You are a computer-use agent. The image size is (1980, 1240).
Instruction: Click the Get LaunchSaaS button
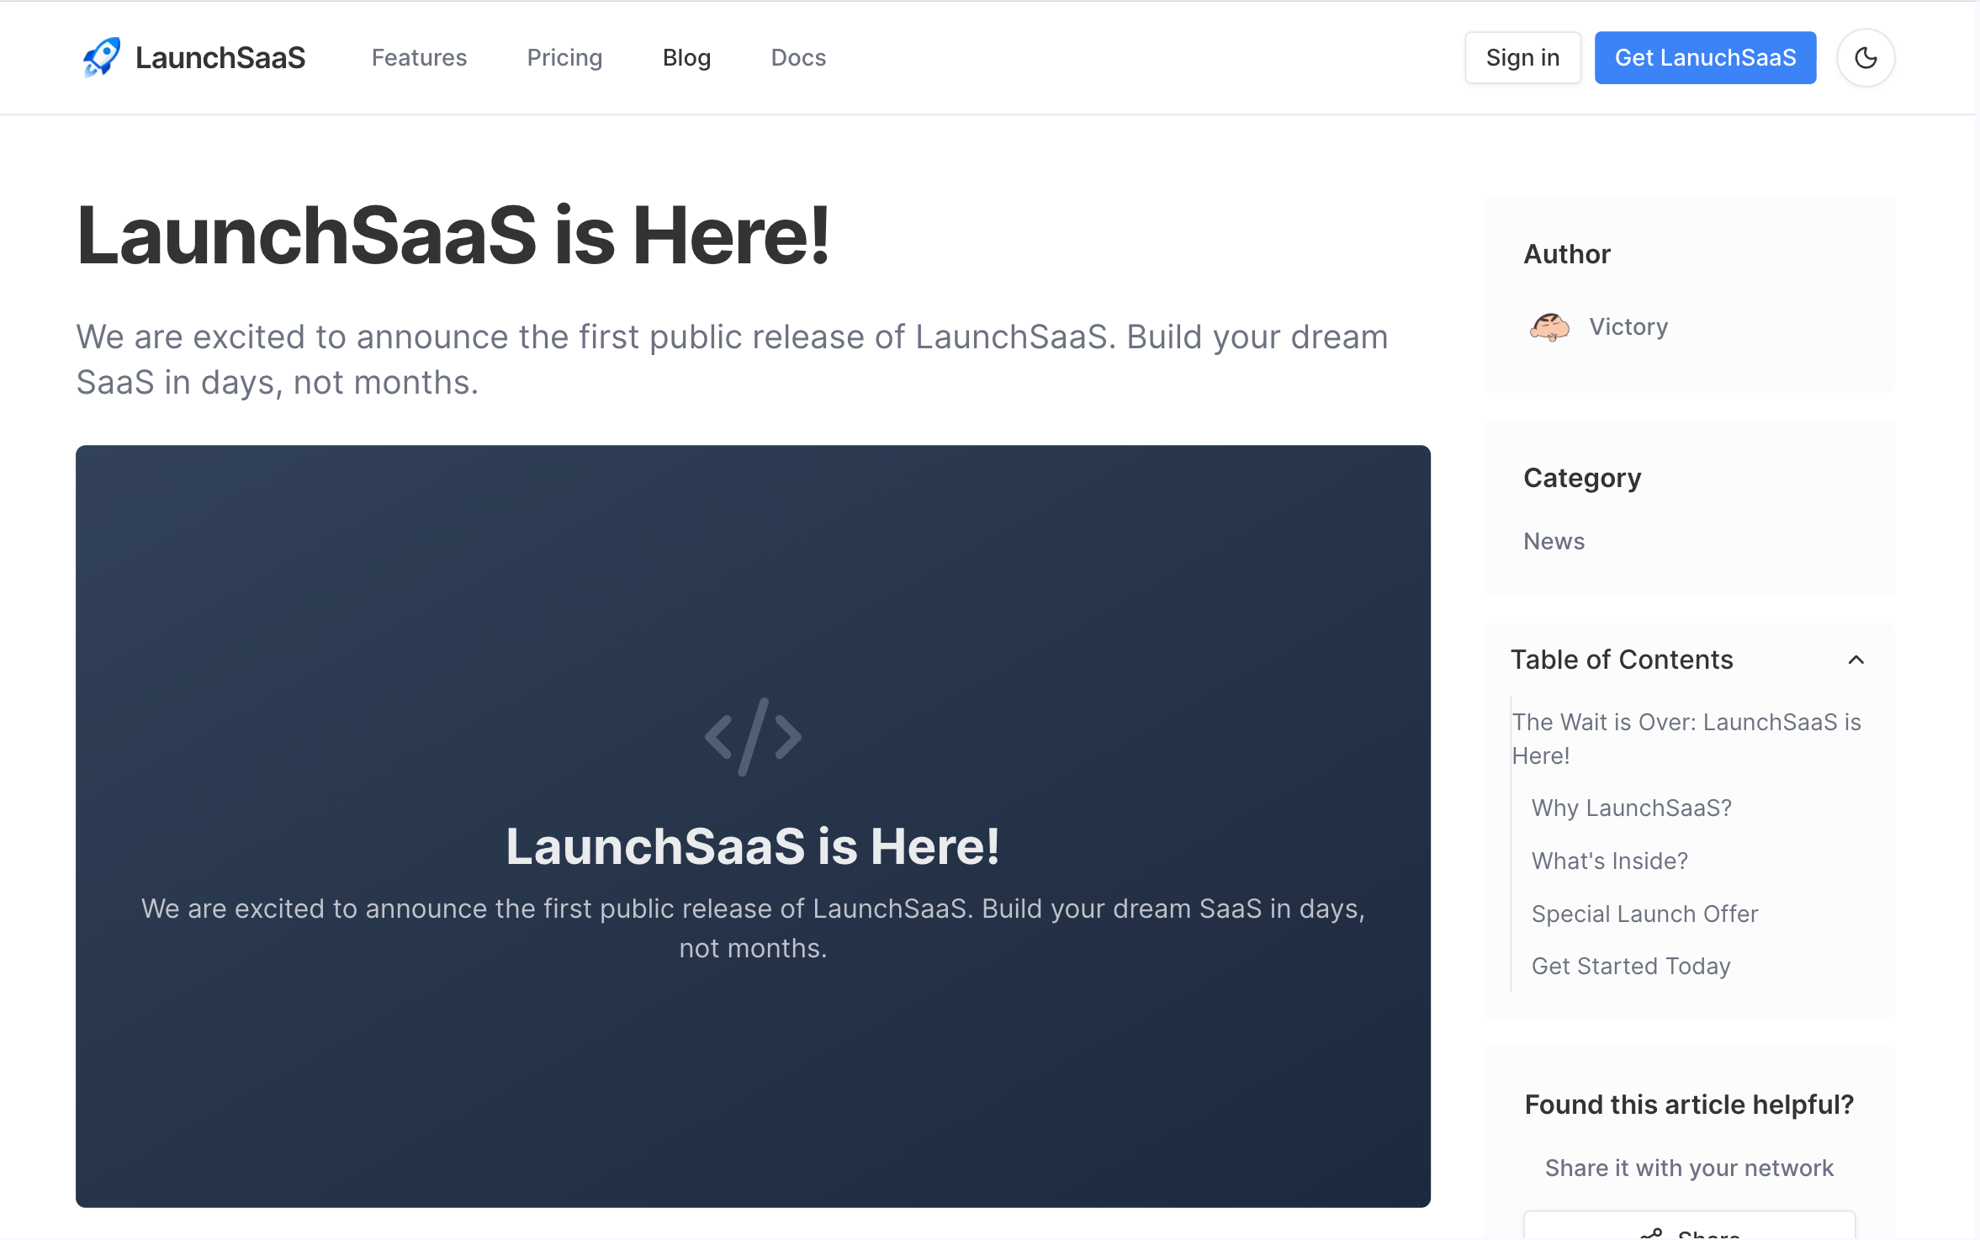[1705, 57]
